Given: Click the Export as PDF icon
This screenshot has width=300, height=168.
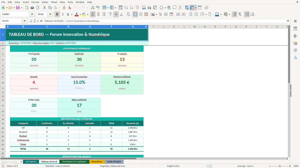Looking at the screenshot, I should tap(27, 8).
